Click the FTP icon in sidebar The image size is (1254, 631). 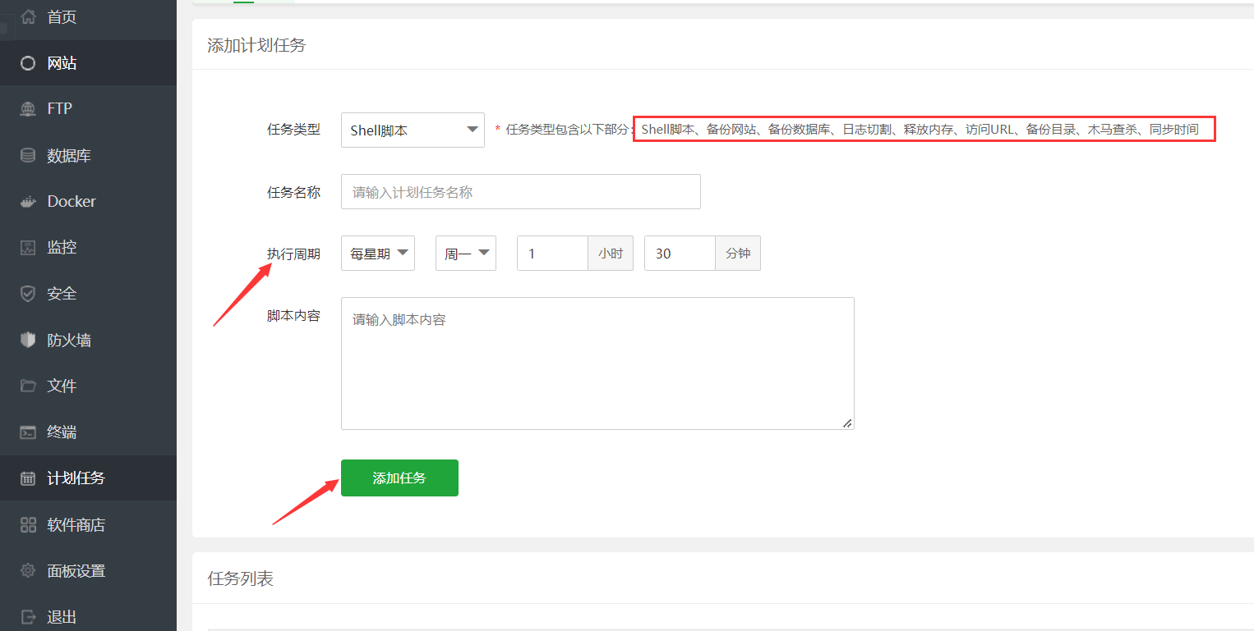(x=28, y=109)
